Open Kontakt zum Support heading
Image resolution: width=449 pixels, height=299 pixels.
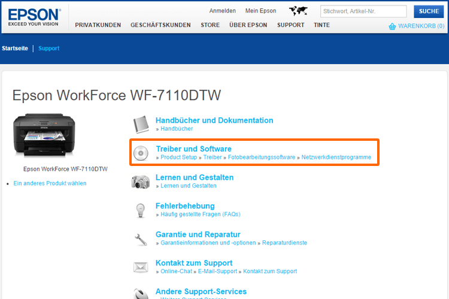pyautogui.click(x=194, y=263)
